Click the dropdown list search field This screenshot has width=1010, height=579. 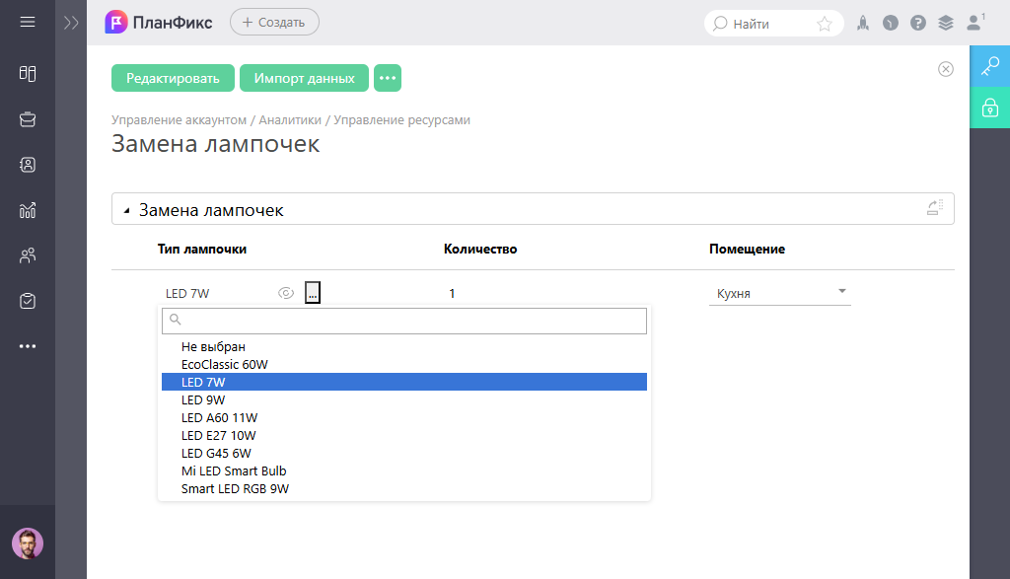pos(404,320)
